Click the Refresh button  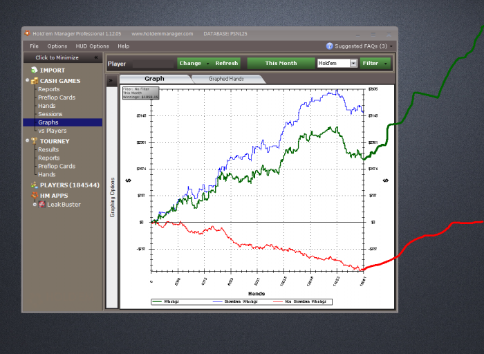point(227,64)
